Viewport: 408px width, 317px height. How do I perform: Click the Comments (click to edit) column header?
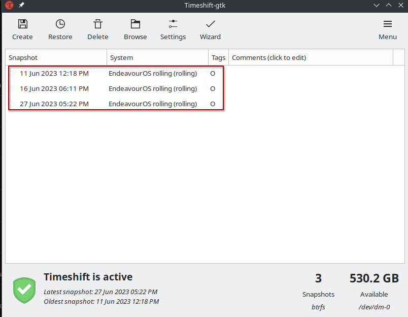(x=311, y=57)
